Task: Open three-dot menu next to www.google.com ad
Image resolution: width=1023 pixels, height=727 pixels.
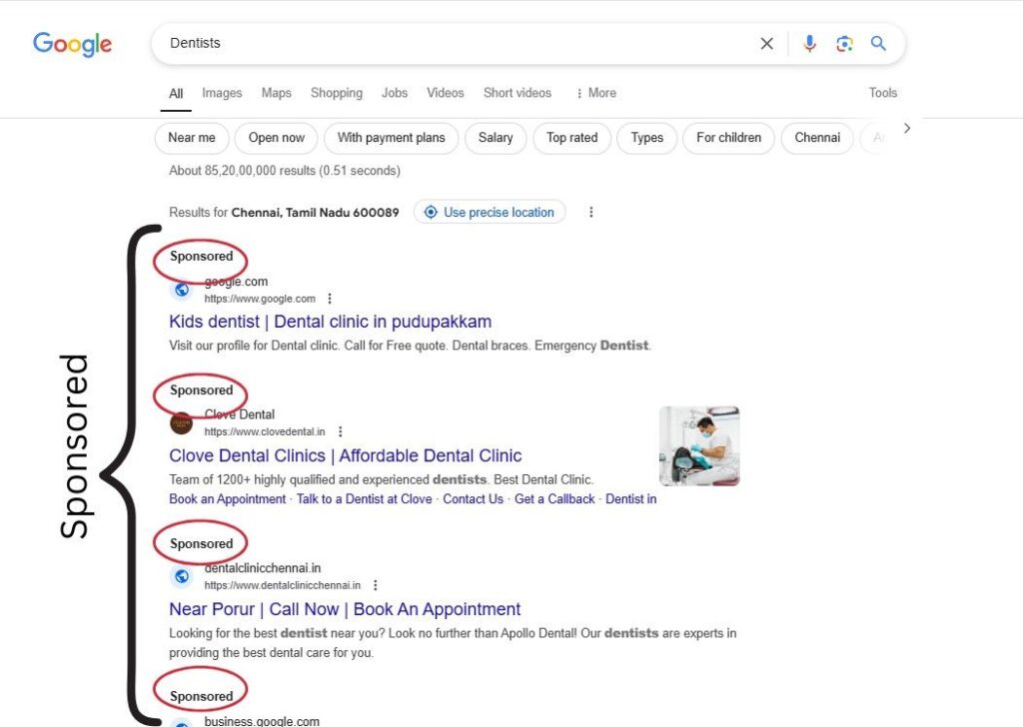Action: click(x=330, y=299)
